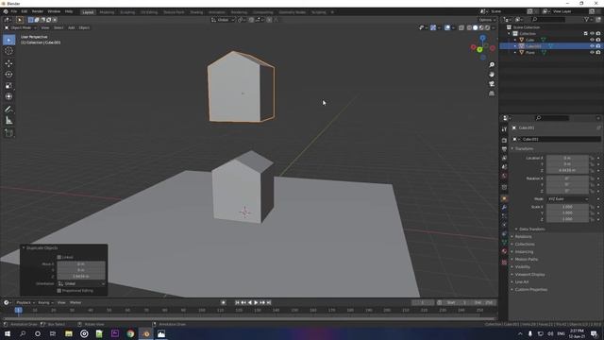Select the Annotate tool
The width and height of the screenshot is (604, 340).
(x=8, y=110)
